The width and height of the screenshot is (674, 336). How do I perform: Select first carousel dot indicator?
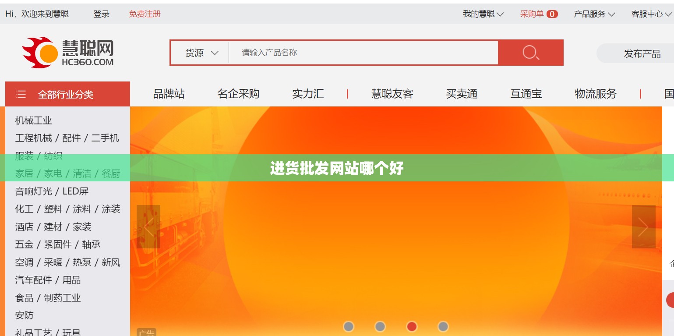[349, 326]
